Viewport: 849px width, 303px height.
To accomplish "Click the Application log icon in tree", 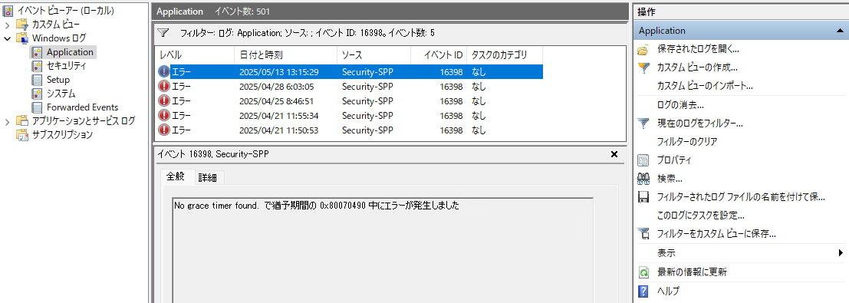I will click(37, 52).
